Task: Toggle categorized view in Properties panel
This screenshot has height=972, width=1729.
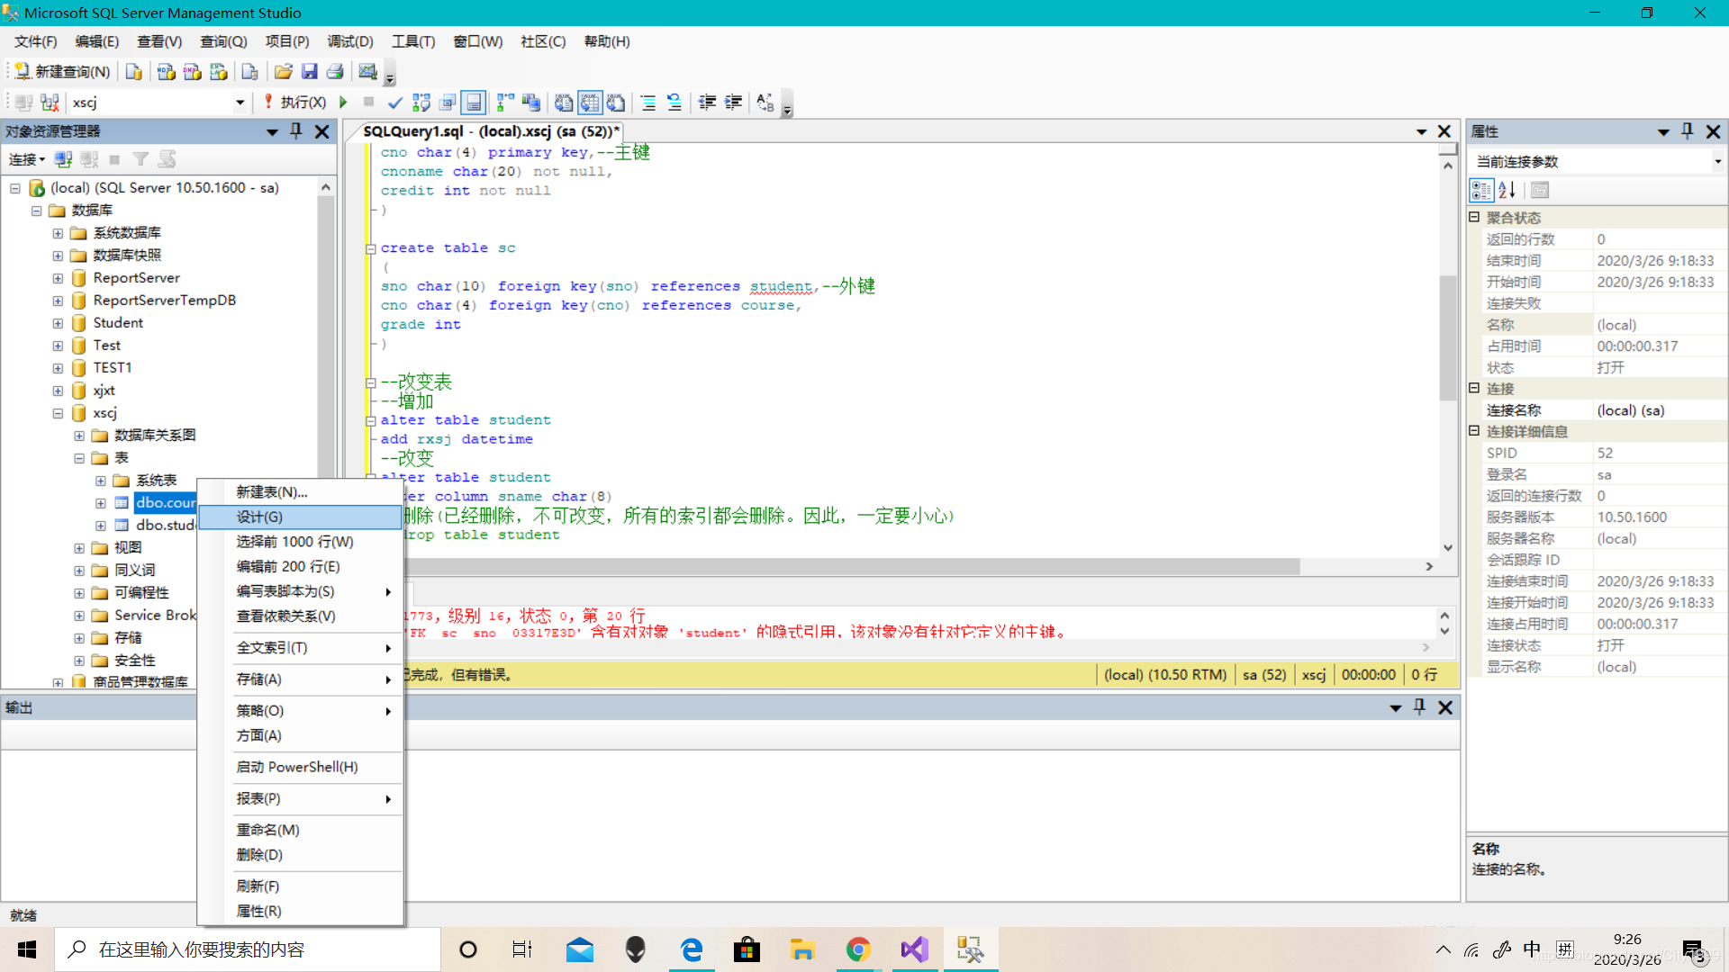Action: pyautogui.click(x=1481, y=190)
